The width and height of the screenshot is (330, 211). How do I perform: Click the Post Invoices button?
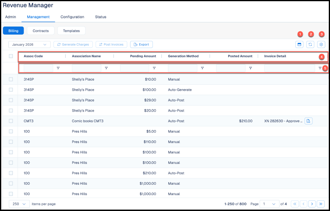pyautogui.click(x=111, y=44)
